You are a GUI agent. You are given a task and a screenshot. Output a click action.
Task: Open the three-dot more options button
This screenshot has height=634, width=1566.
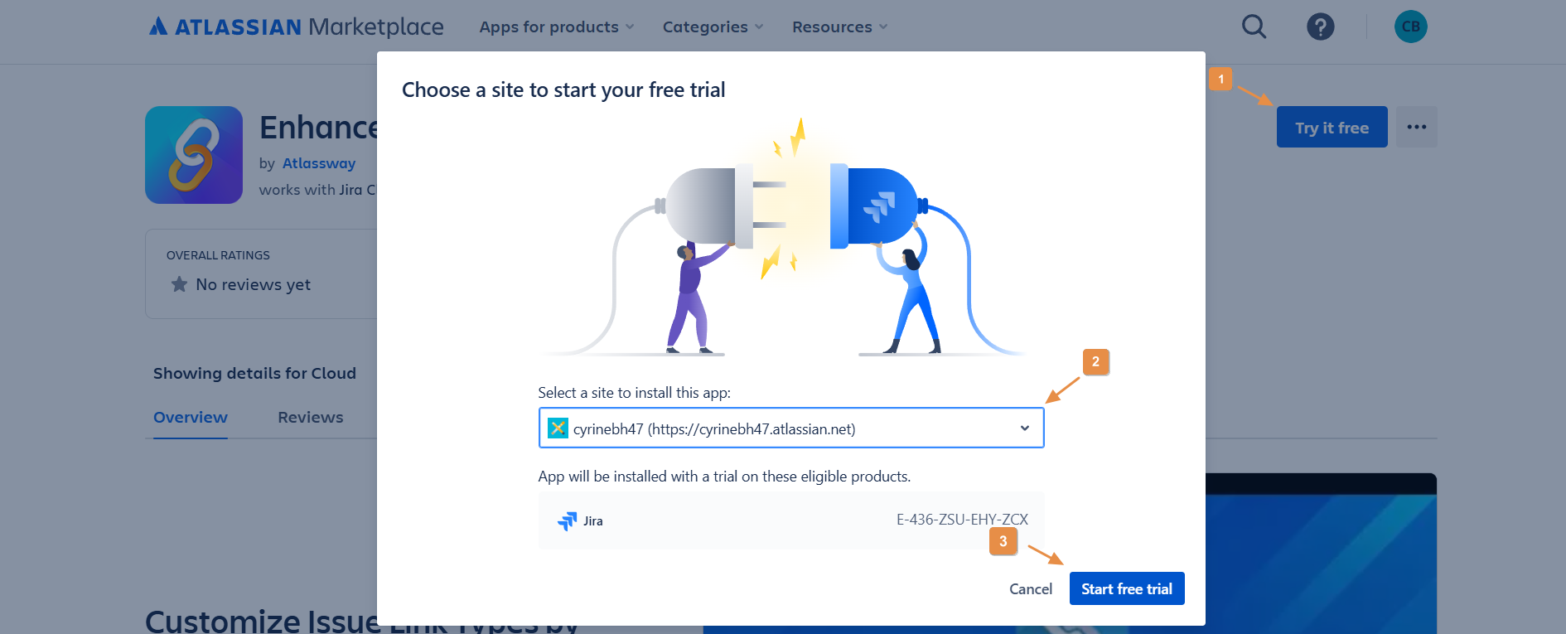[x=1416, y=127]
